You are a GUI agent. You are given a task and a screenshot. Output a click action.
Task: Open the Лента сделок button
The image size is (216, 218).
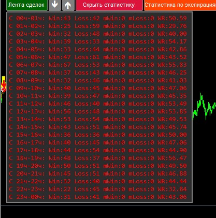(x=27, y=5)
